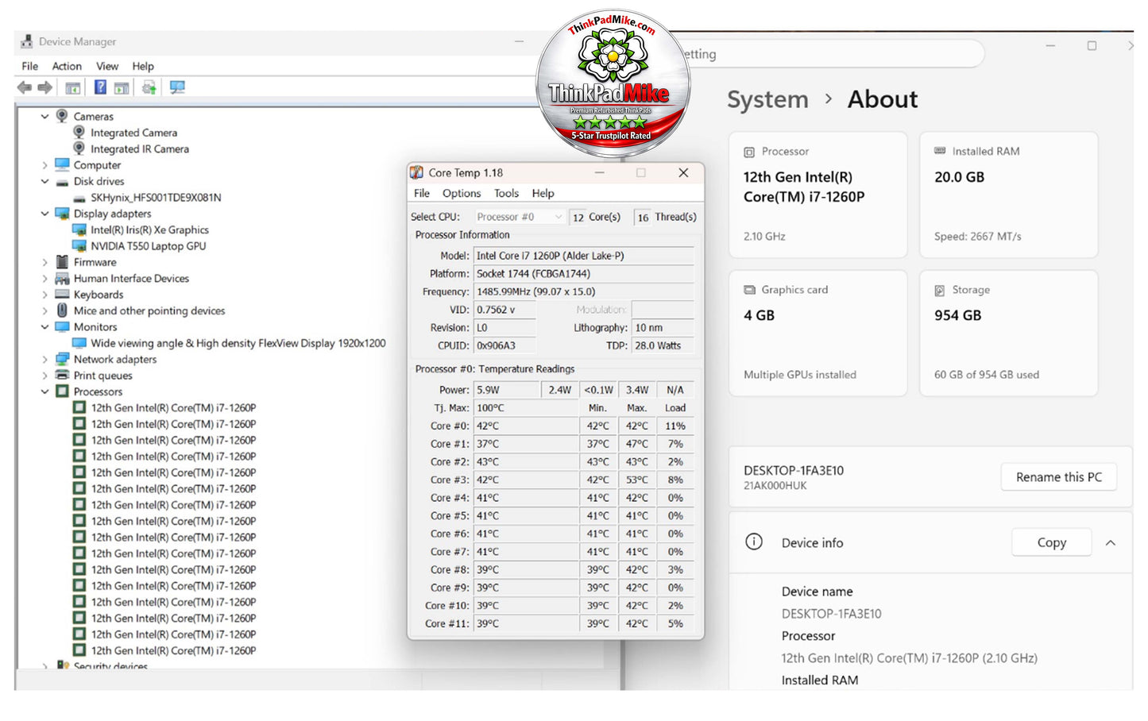Select the Integrated IR Camera device icon
Image resolution: width=1148 pixels, height=721 pixels.
[x=79, y=148]
